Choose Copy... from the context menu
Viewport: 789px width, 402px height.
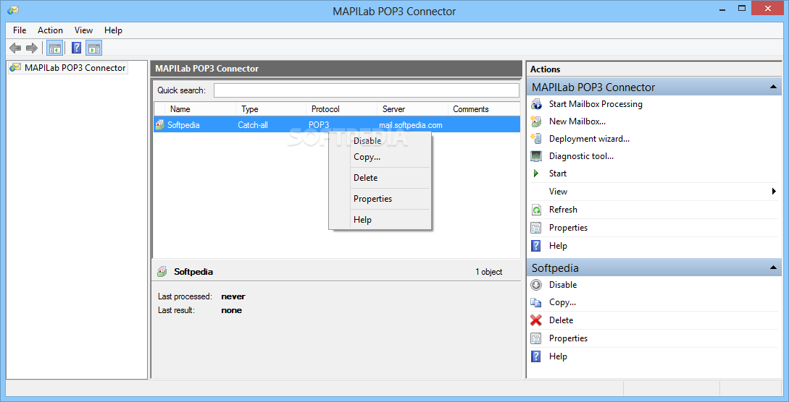[x=380, y=157]
